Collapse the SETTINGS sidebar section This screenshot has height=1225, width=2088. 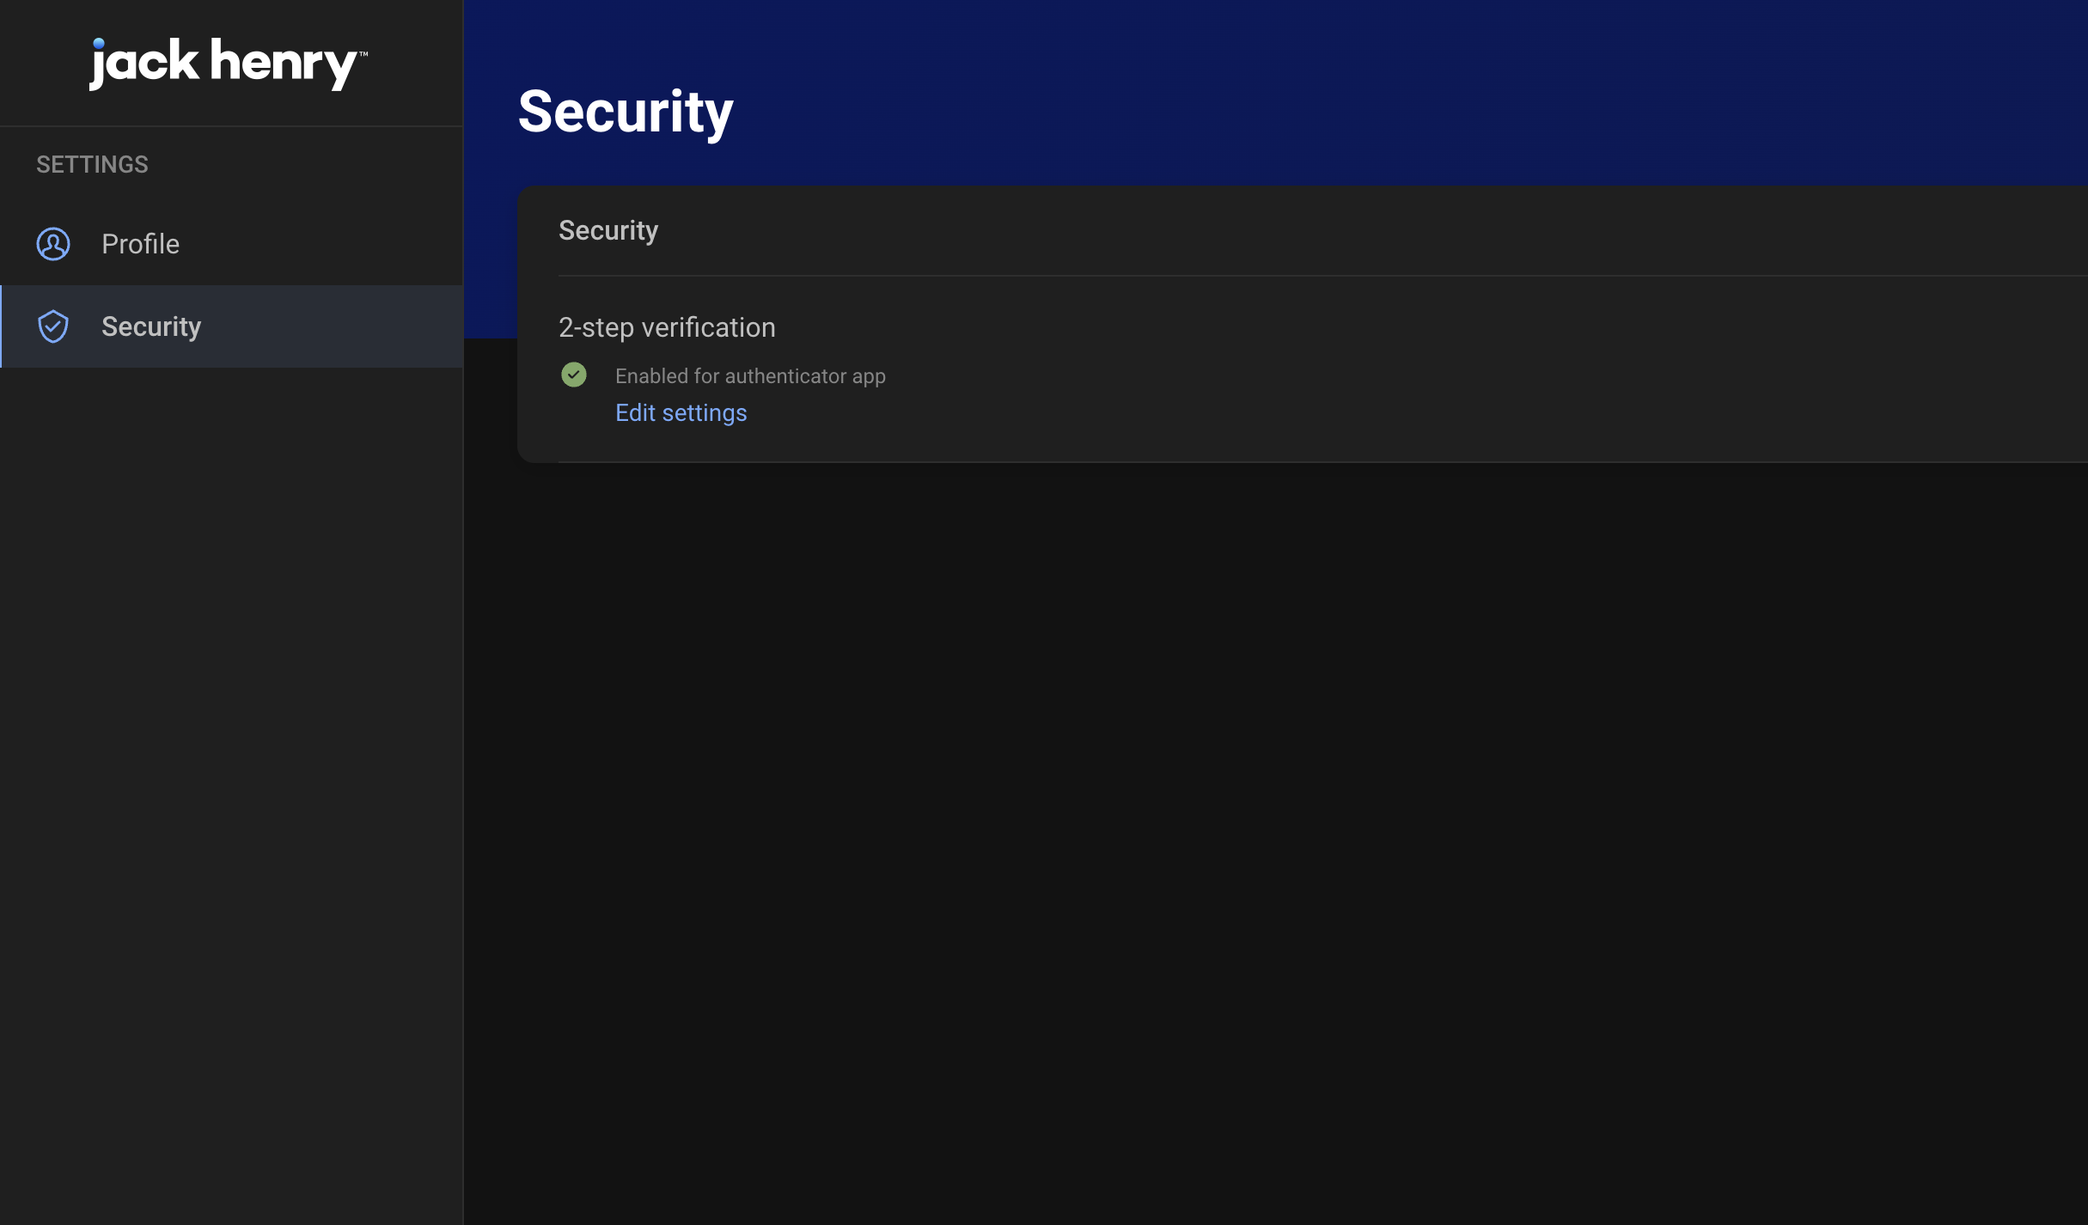(91, 164)
